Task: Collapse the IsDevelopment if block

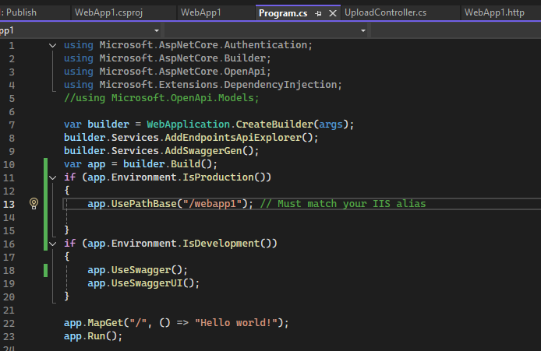Action: point(52,244)
